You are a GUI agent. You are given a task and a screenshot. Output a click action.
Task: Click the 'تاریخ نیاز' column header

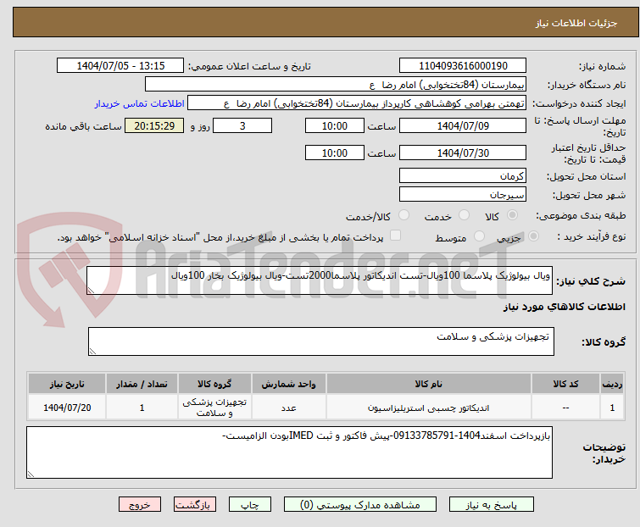(x=67, y=384)
